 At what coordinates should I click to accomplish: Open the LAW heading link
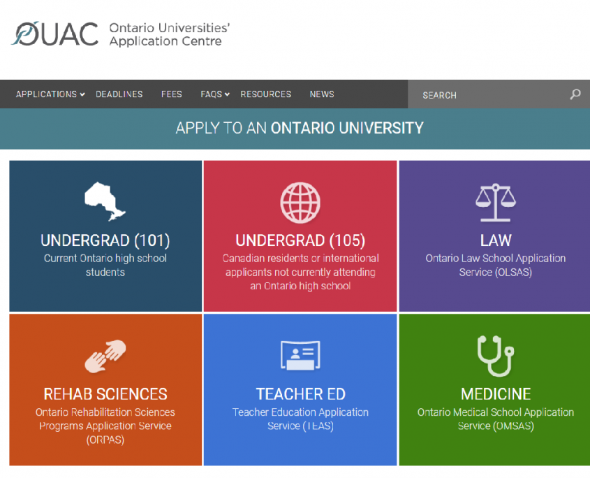click(496, 240)
